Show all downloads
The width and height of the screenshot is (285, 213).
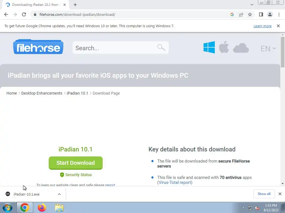[264, 194]
